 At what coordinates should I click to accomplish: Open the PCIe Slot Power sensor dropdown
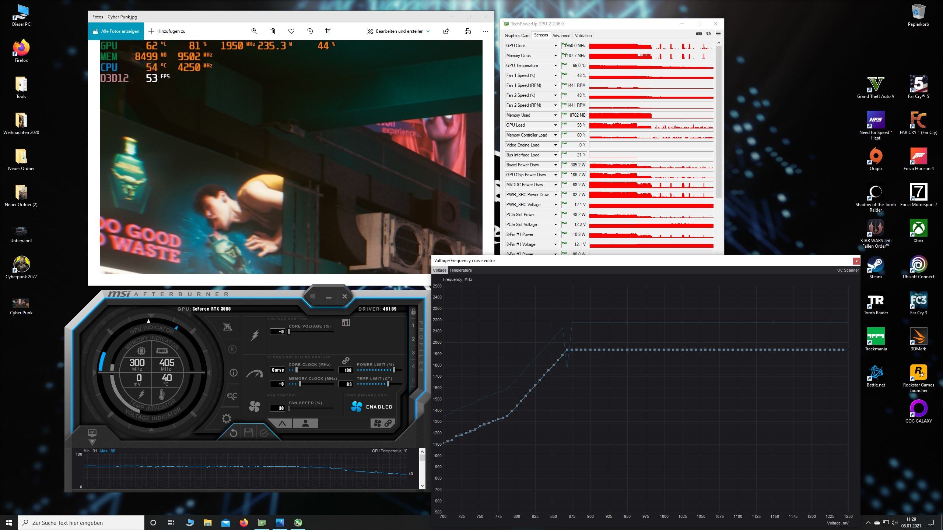tap(555, 215)
